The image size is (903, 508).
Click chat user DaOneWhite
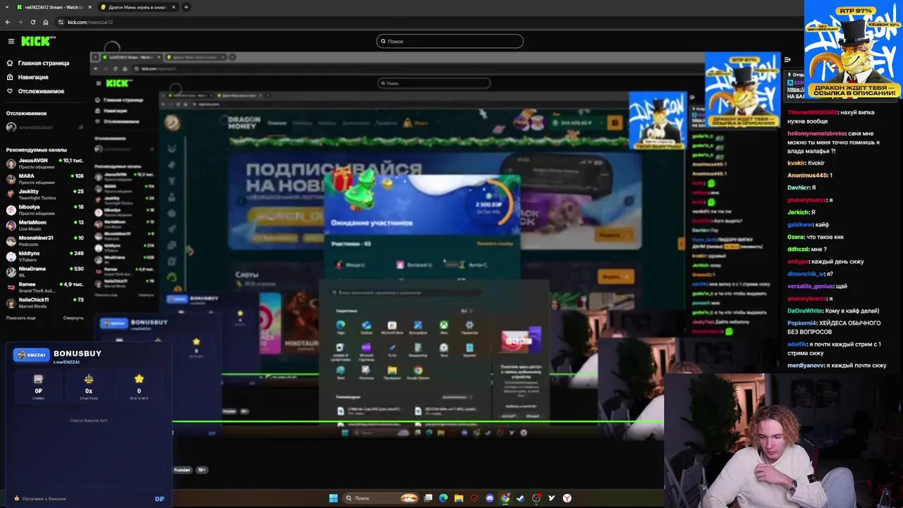(x=805, y=310)
